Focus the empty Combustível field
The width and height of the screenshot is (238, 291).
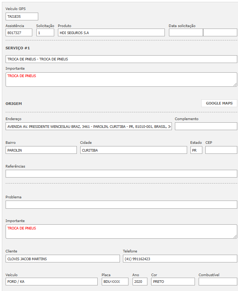[x=218, y=282]
